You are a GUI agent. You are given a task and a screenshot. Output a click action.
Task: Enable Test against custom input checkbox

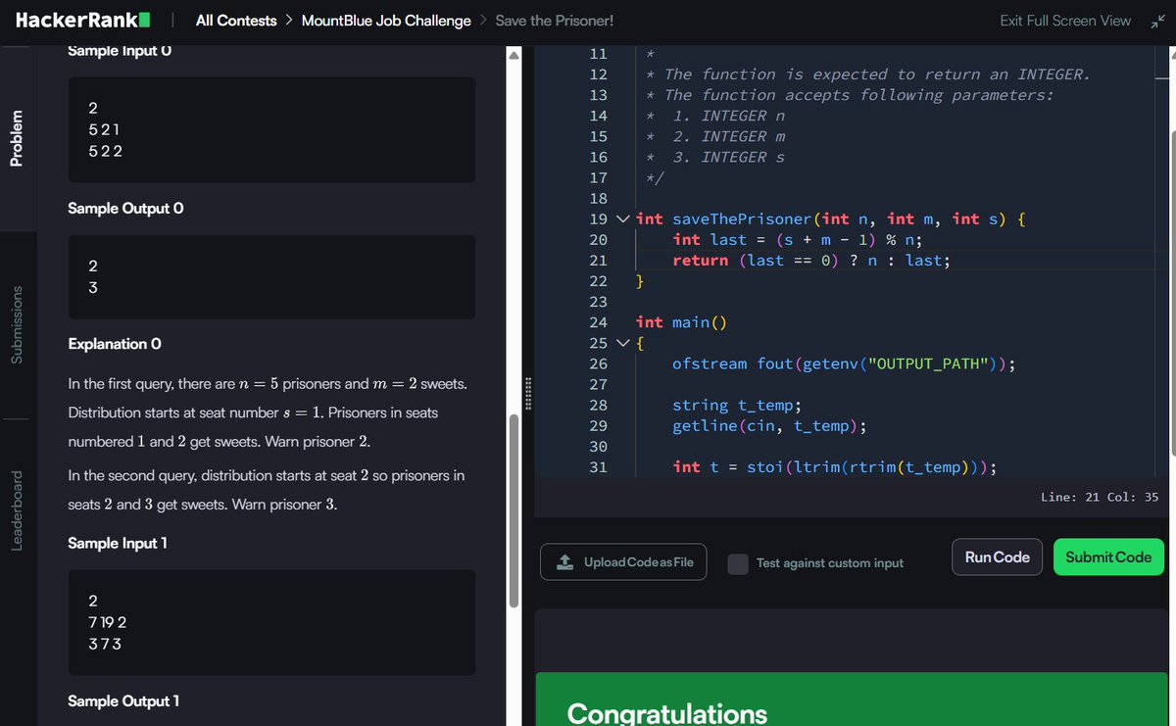click(739, 563)
